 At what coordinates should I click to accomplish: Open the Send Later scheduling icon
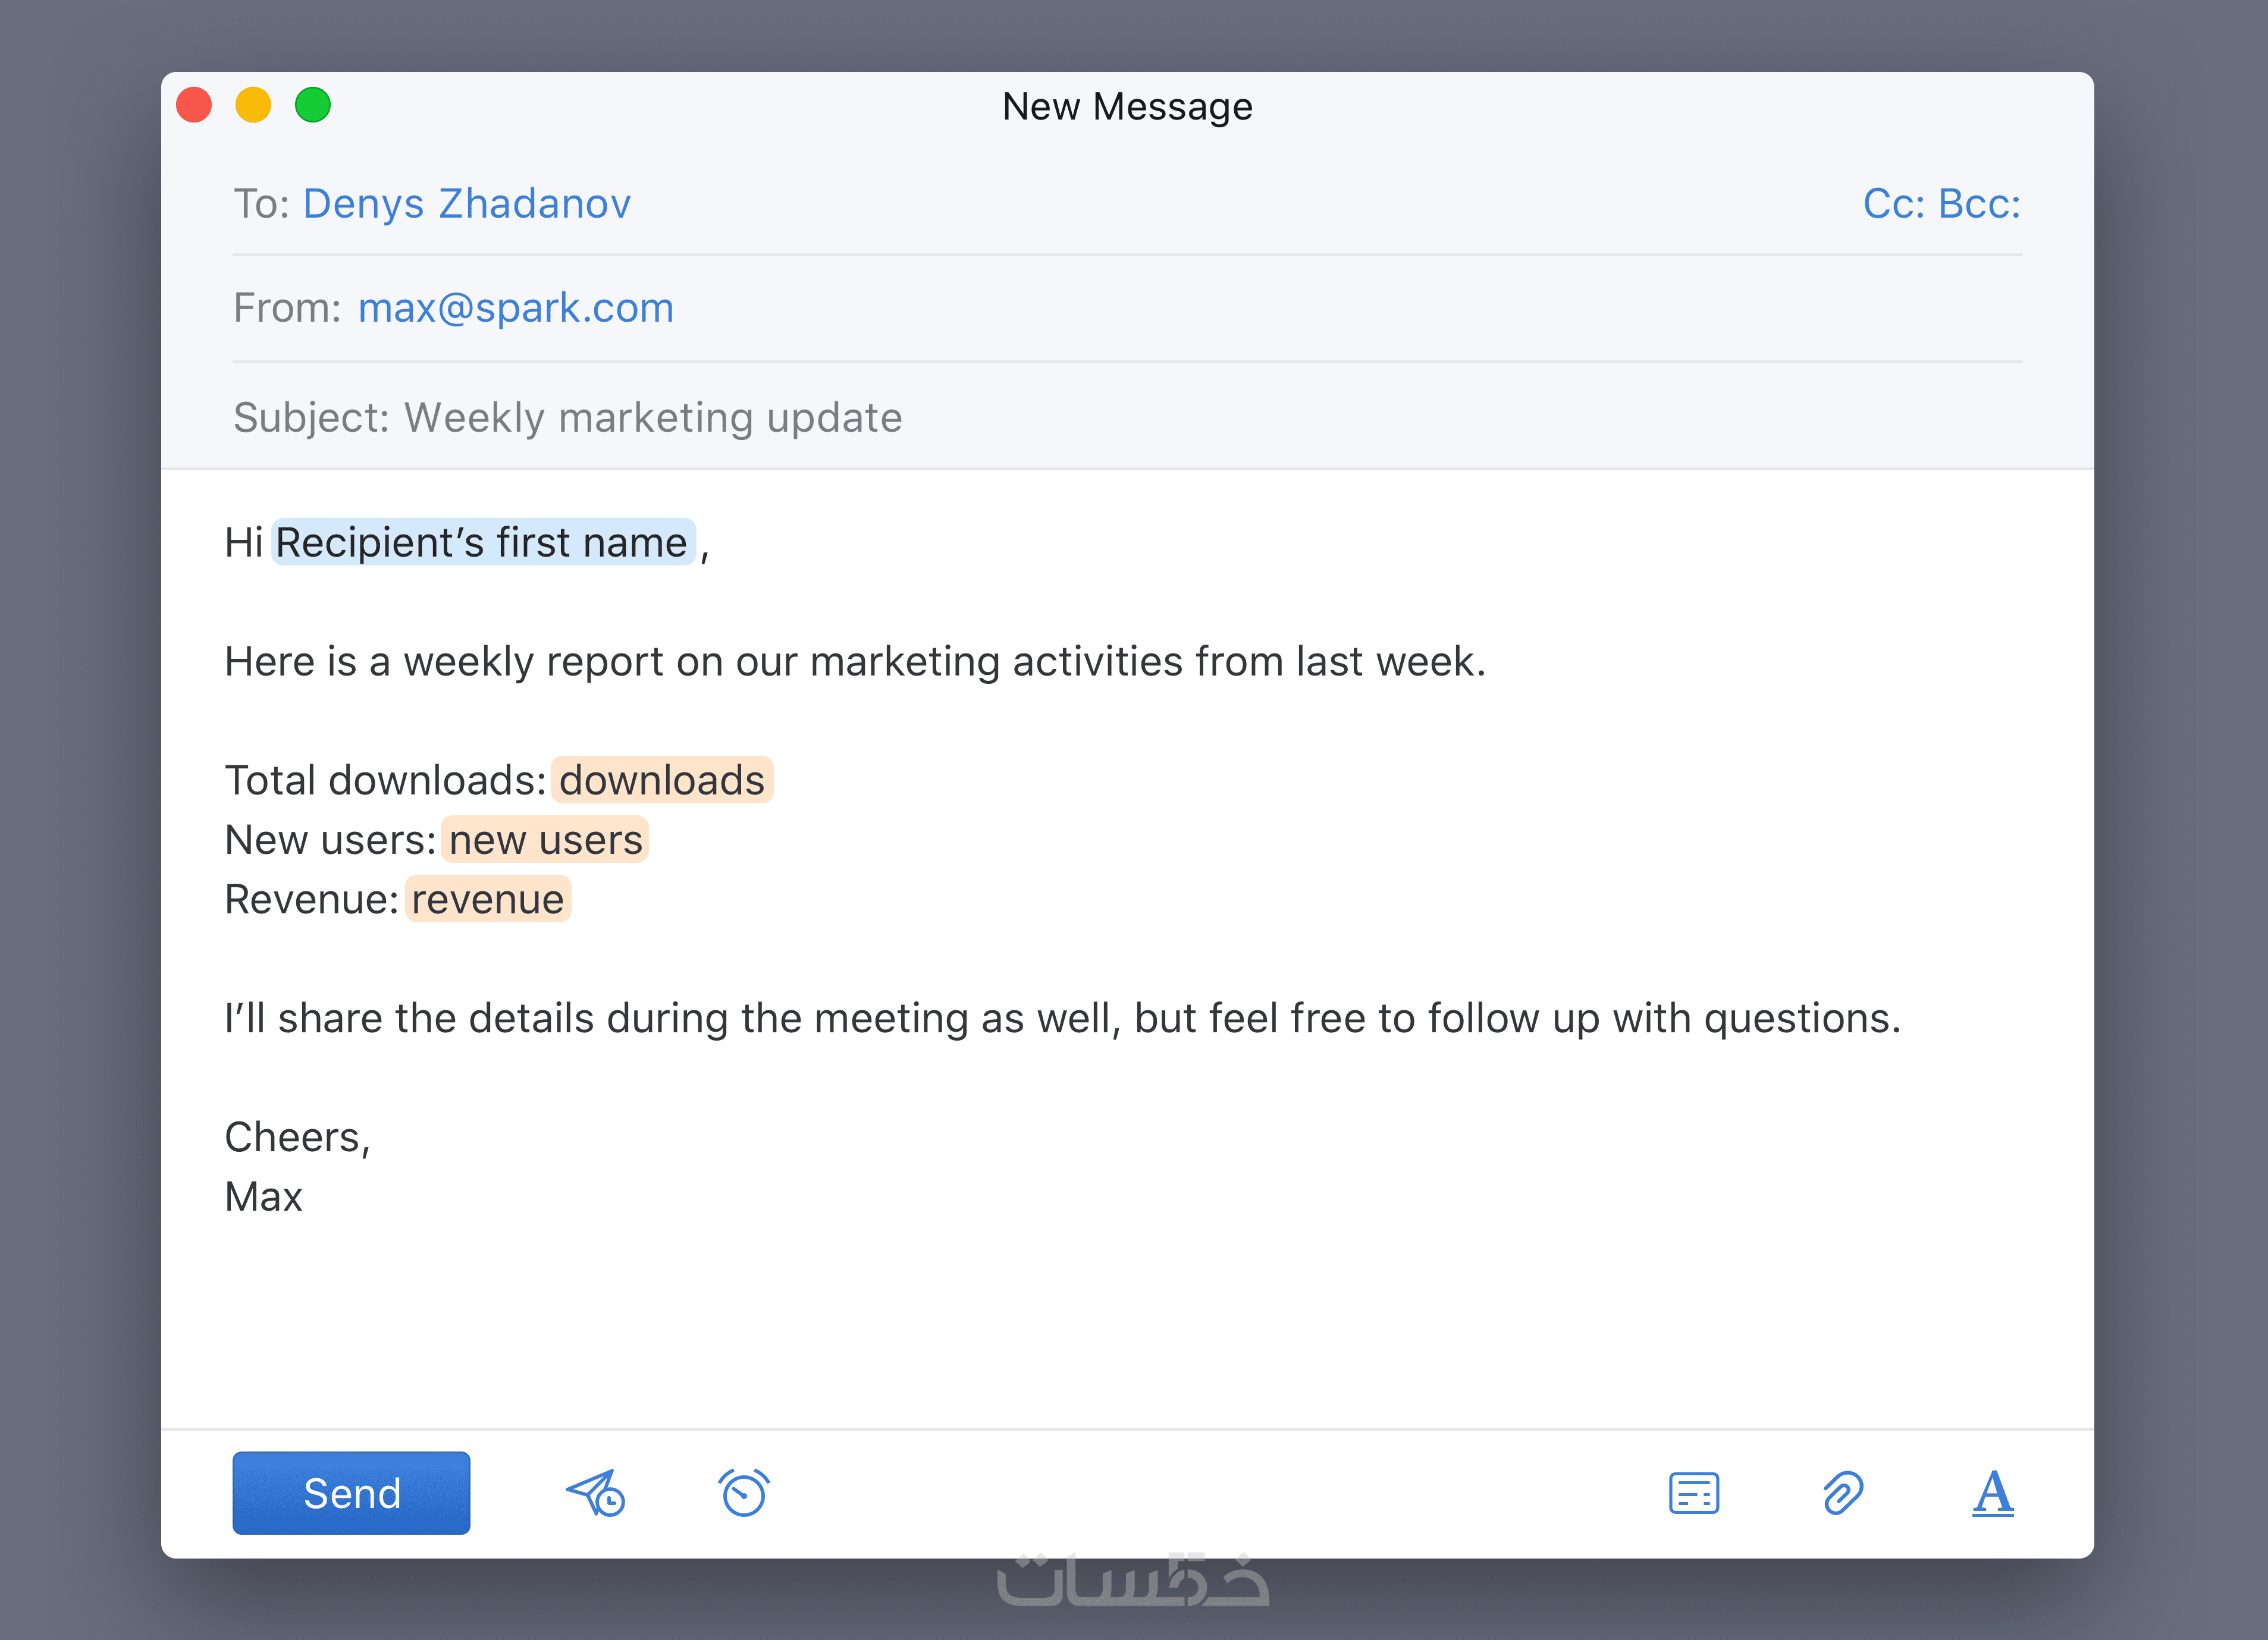(x=596, y=1493)
